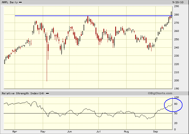The height and width of the screenshot is (134, 189).
Task: Click the 260 price axis label
Action: [176, 31]
